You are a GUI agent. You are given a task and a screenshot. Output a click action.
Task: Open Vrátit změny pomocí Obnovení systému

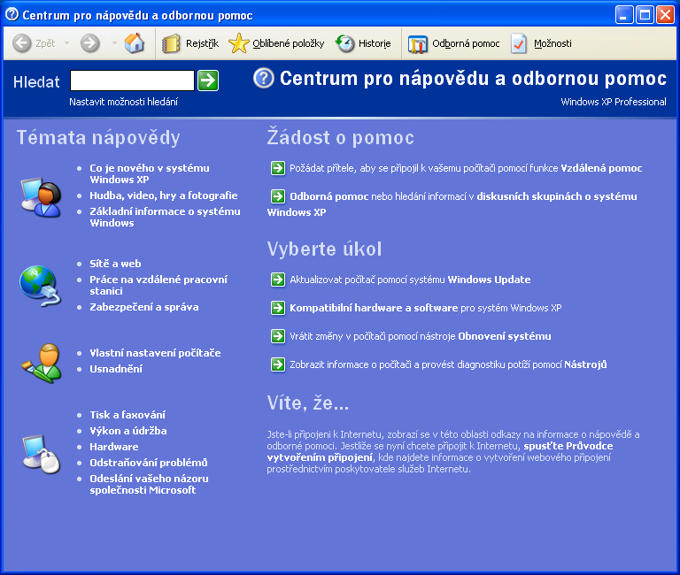pyautogui.click(x=421, y=336)
